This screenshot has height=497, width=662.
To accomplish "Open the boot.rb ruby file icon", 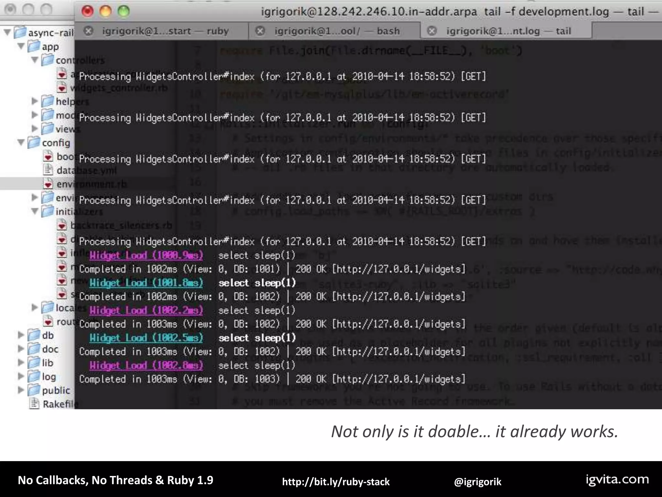I will (x=48, y=156).
